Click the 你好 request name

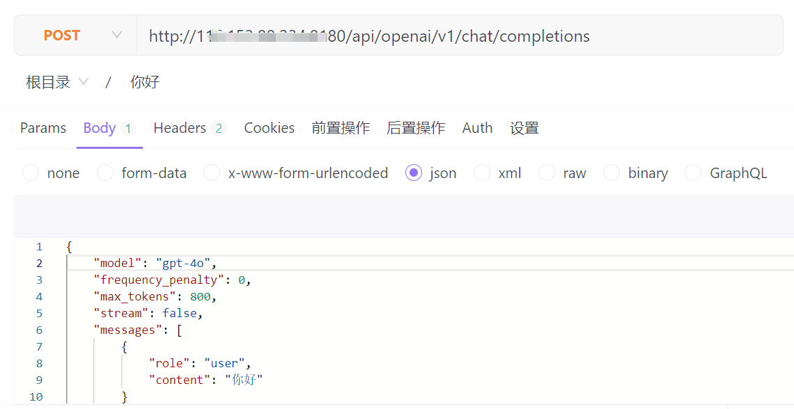(145, 82)
